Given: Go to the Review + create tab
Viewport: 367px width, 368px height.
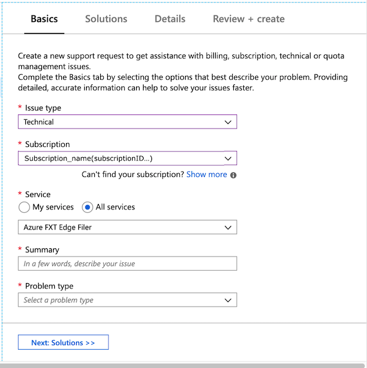Looking at the screenshot, I should (249, 19).
